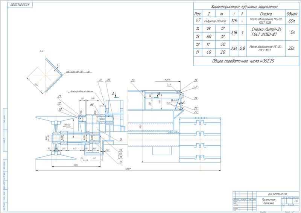Screen dimensions: 301x213
Task: Select the "f" column header
Action: tap(242, 14)
